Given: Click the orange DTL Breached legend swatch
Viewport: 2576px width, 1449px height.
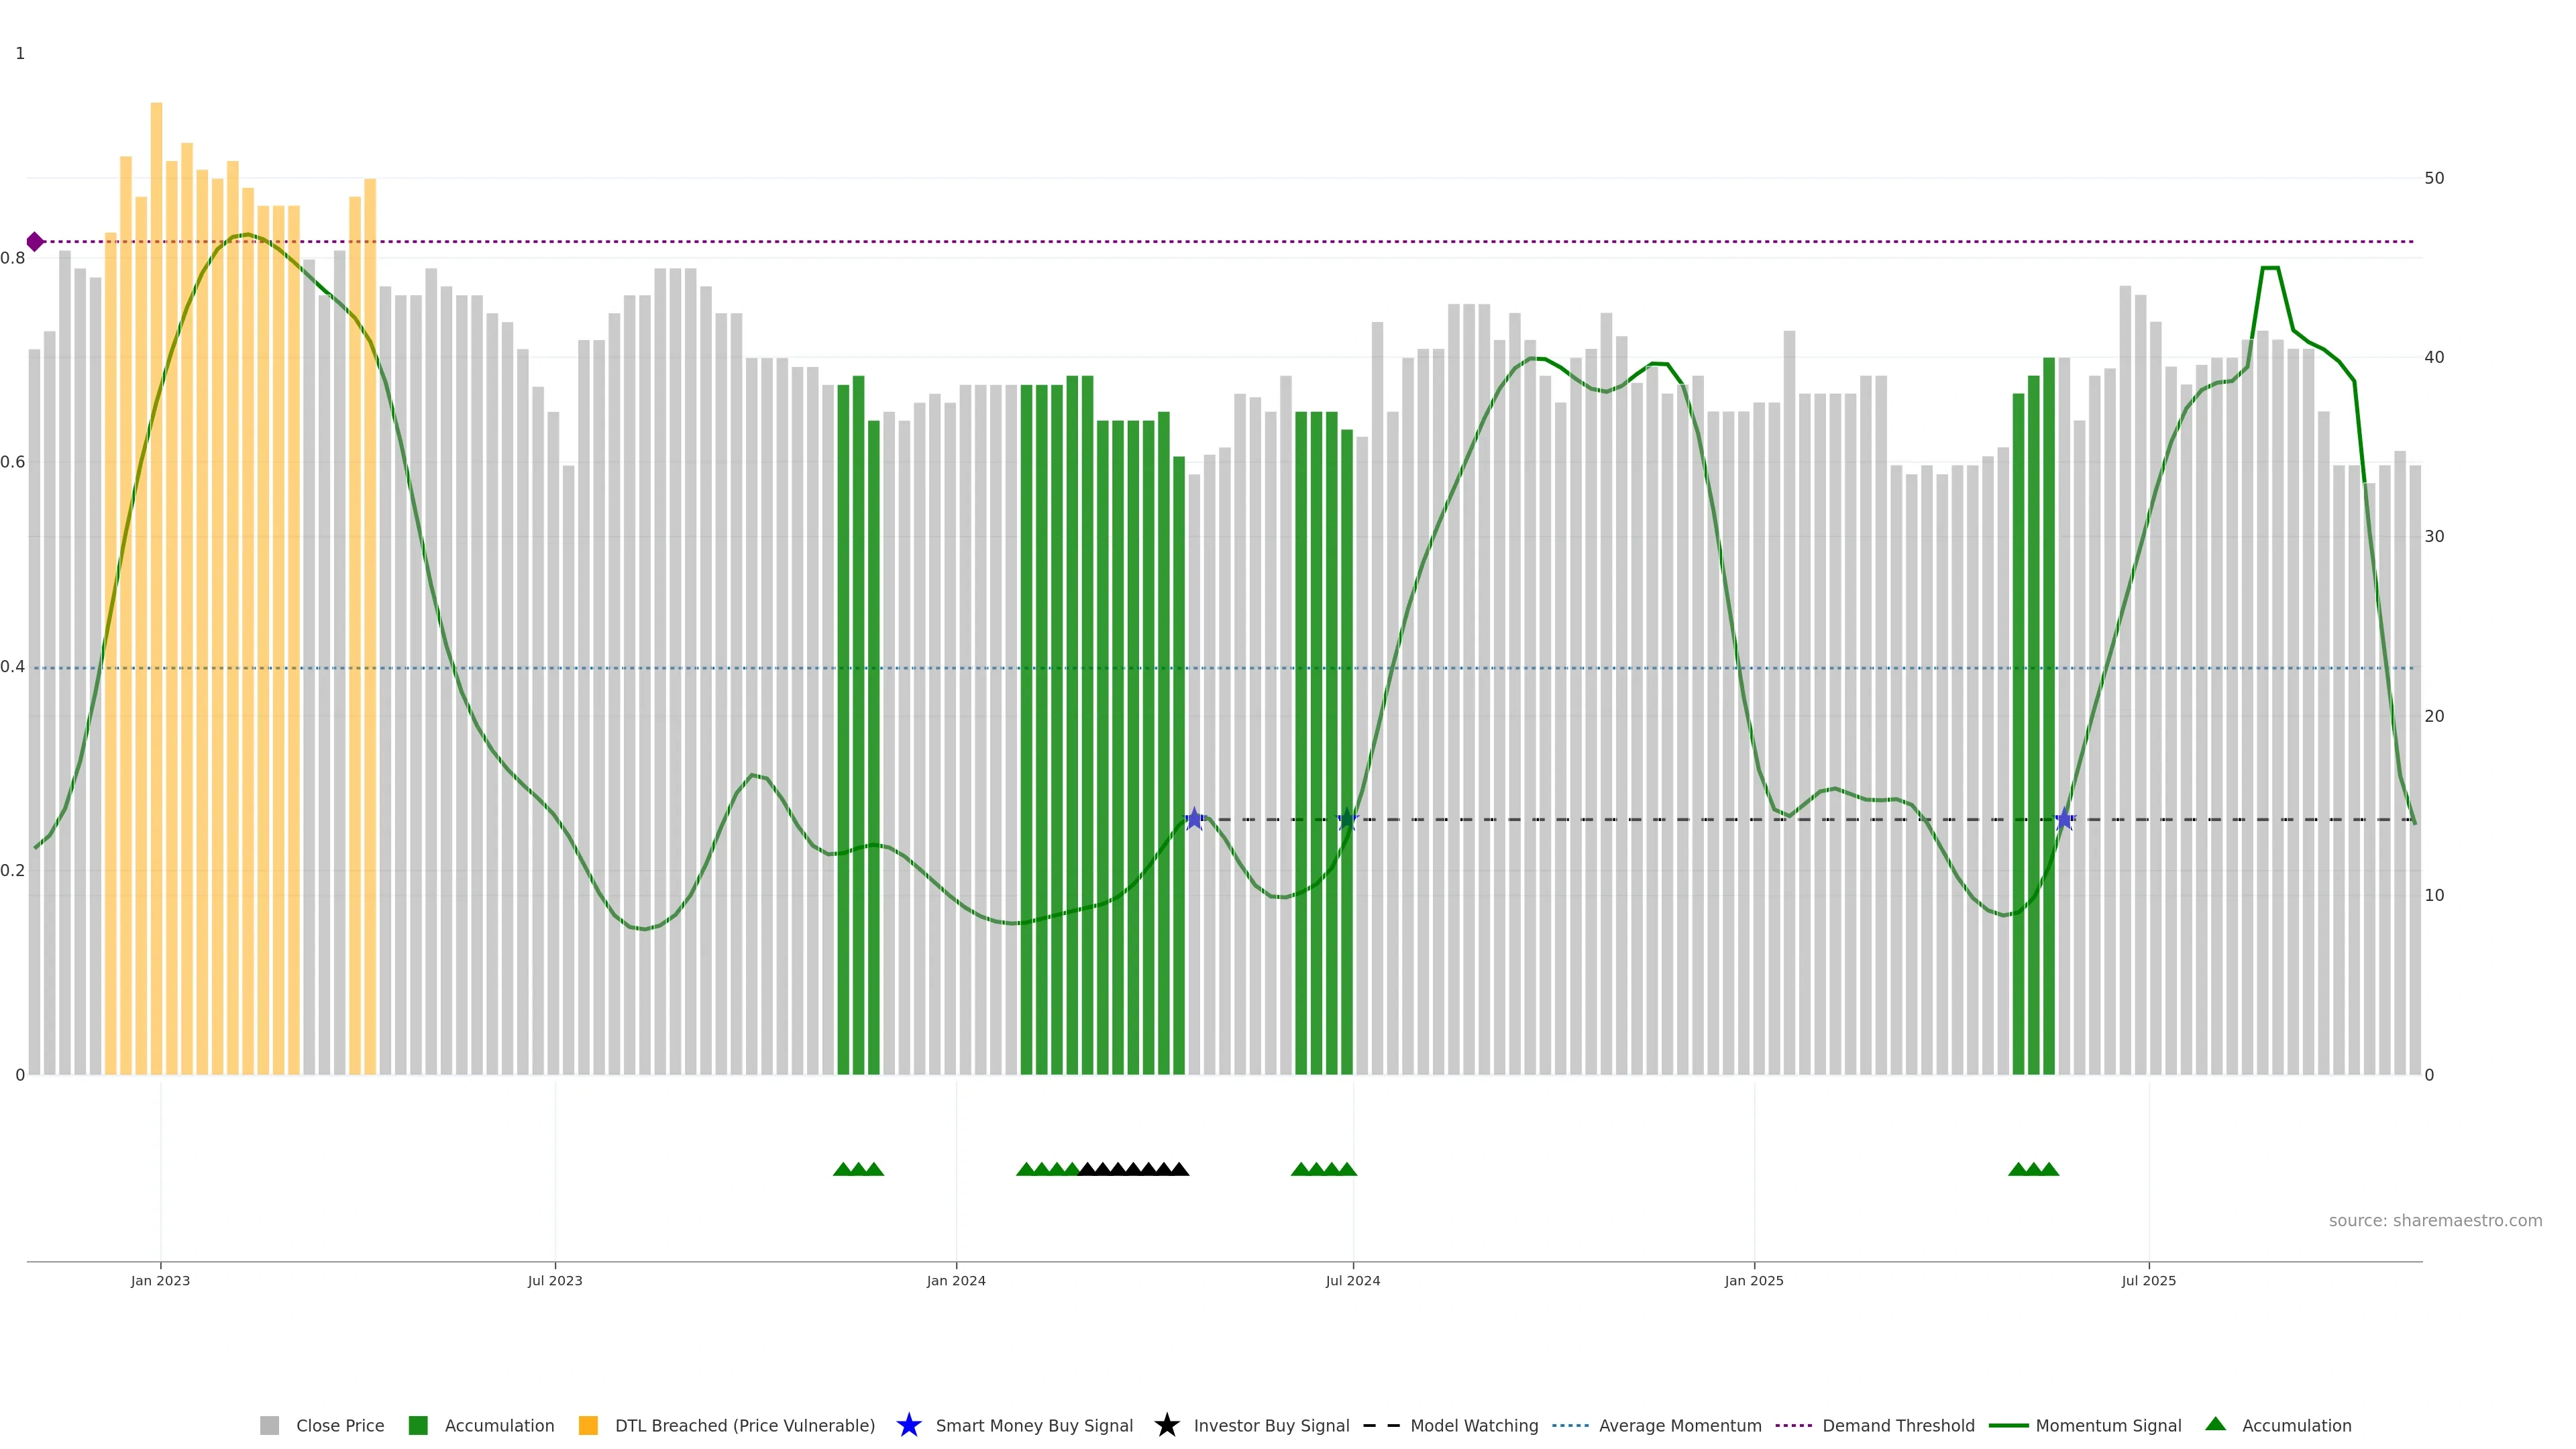Looking at the screenshot, I should pos(588,1426).
